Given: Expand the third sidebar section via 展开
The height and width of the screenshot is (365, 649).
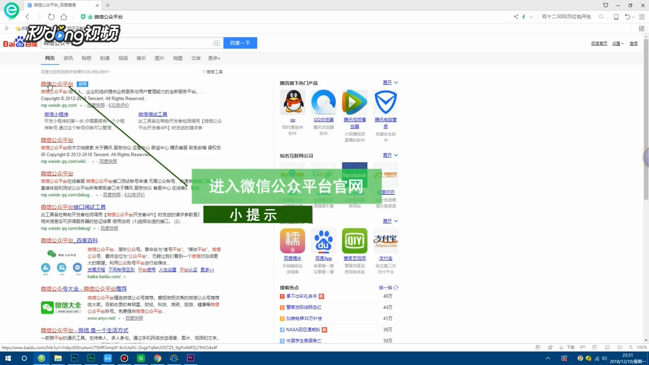Looking at the screenshot, I should [x=390, y=221].
